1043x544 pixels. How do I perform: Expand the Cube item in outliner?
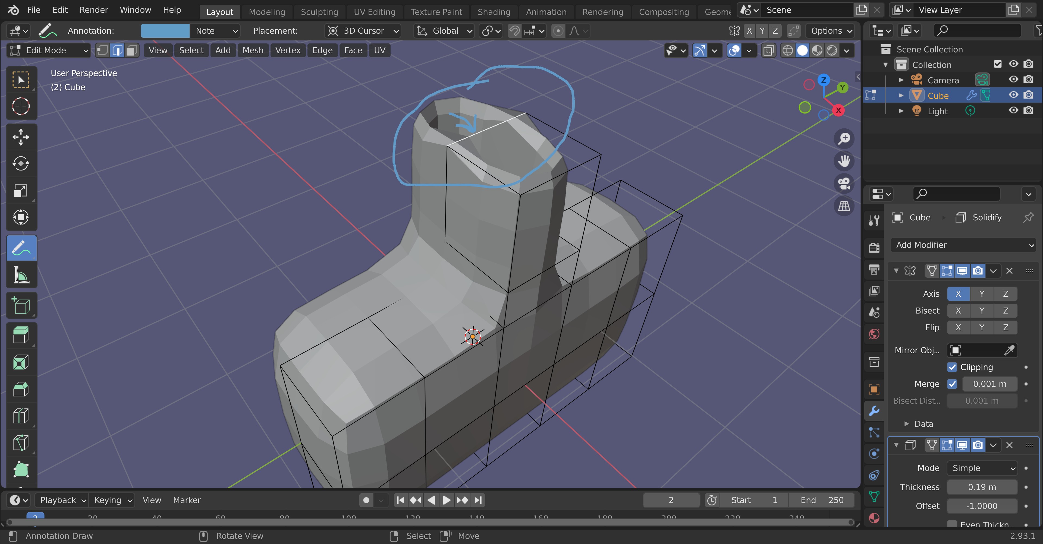901,96
